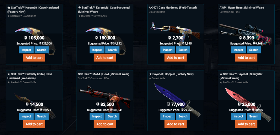Open the AWP Hyper Beast item title
Viewport: 280px width, 135px height.
coord(242,8)
